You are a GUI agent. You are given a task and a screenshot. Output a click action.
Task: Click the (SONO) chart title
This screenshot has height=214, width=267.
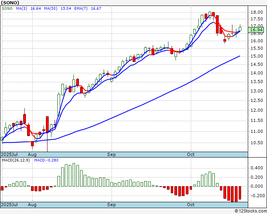pyautogui.click(x=10, y=3)
